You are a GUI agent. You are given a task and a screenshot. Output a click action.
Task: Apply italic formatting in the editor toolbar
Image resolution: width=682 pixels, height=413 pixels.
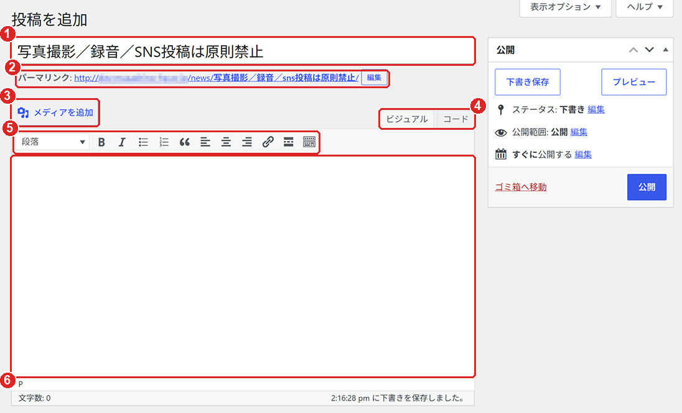coord(122,142)
